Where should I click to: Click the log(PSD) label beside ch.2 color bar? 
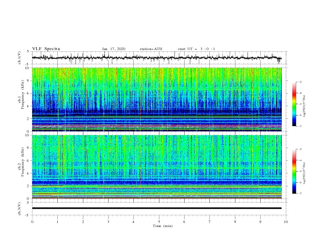[x=305, y=173]
